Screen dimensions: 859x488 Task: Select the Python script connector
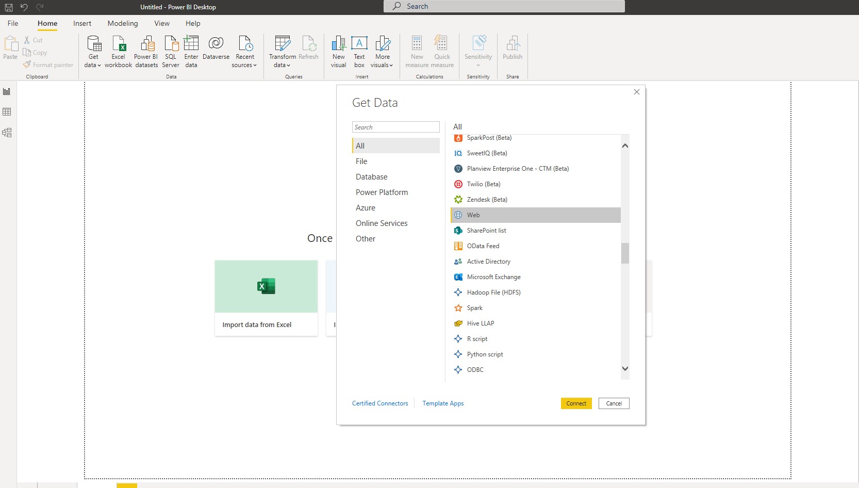(x=536, y=354)
